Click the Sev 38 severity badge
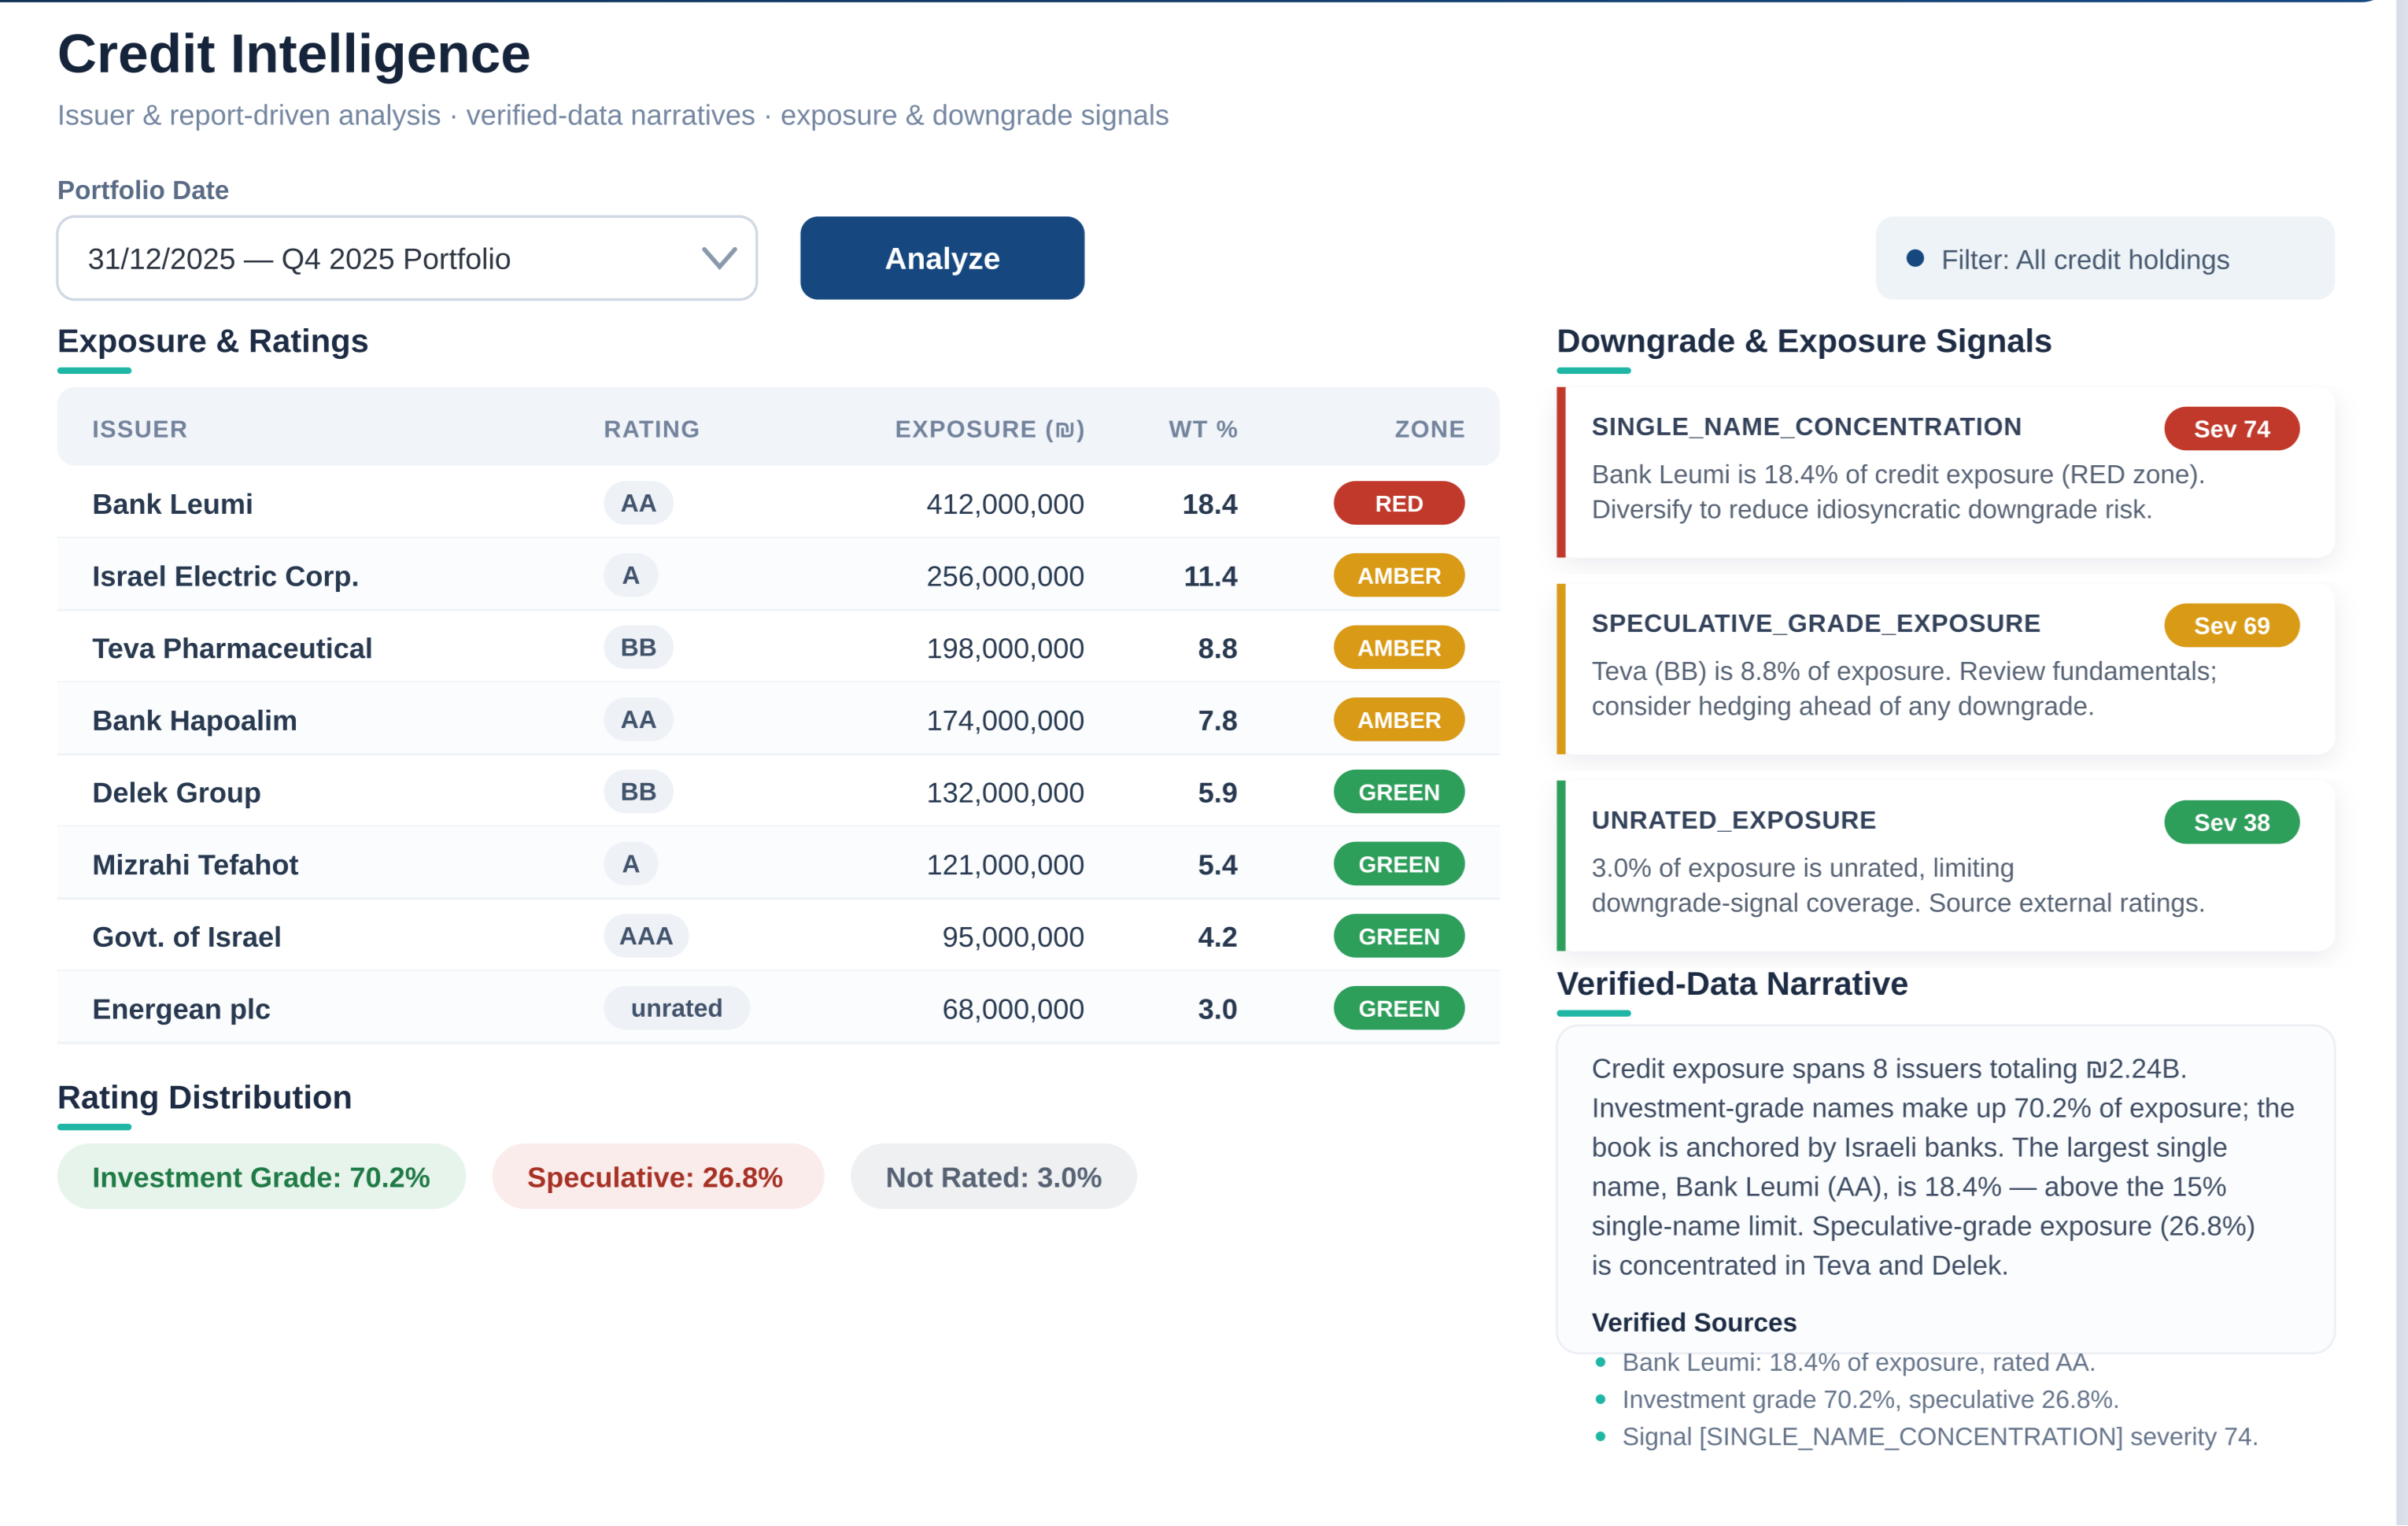Viewport: 2408px width, 1526px height. (2231, 822)
